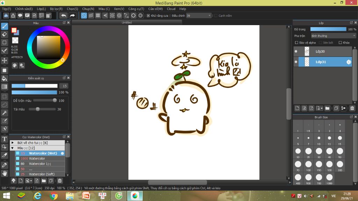Hide the Lớp30 layer

click(x=296, y=52)
